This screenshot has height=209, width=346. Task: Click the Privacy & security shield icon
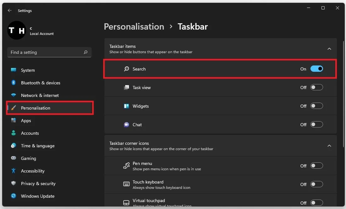pos(14,183)
